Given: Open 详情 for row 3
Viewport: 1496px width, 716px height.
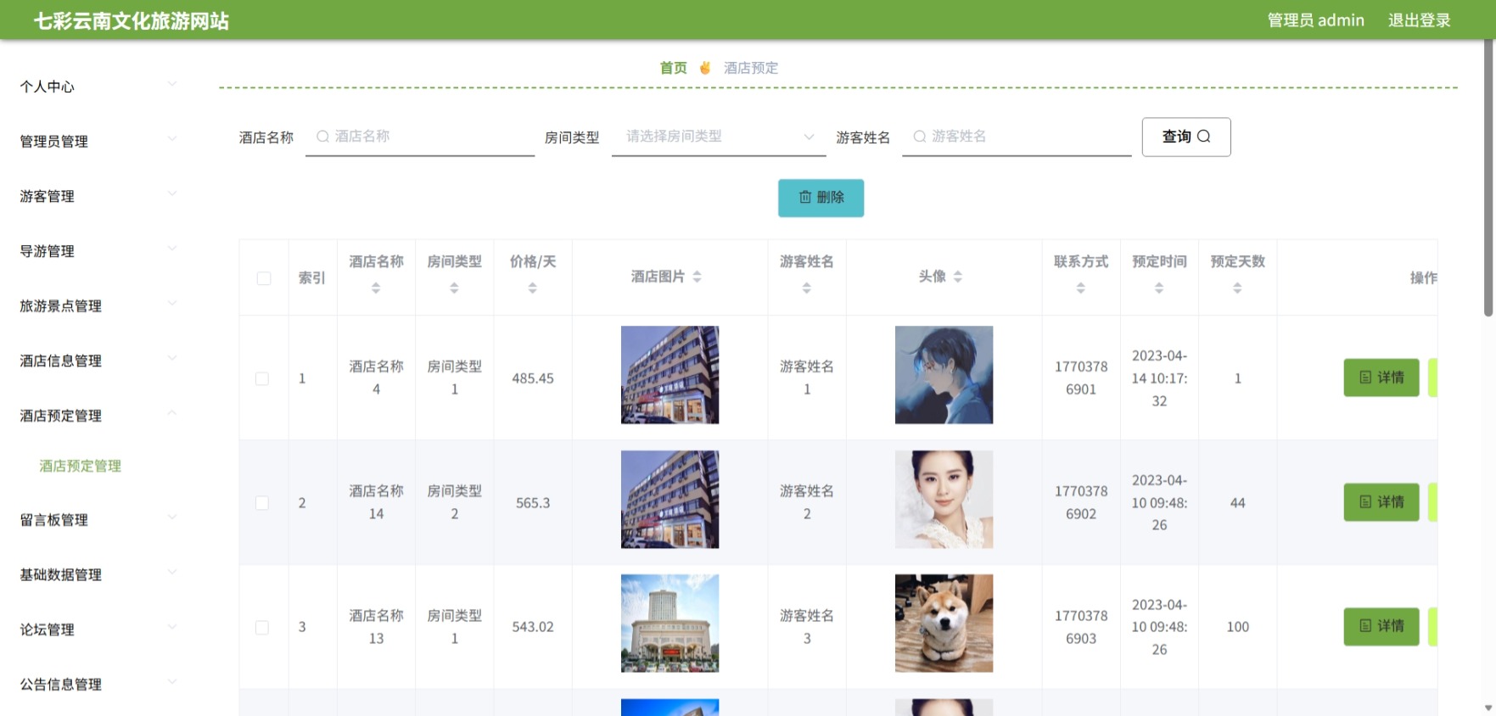Looking at the screenshot, I should [1381, 626].
